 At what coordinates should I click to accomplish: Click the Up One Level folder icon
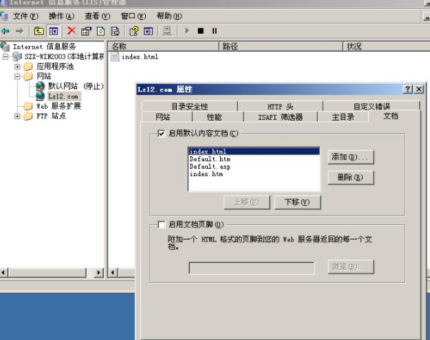39,31
